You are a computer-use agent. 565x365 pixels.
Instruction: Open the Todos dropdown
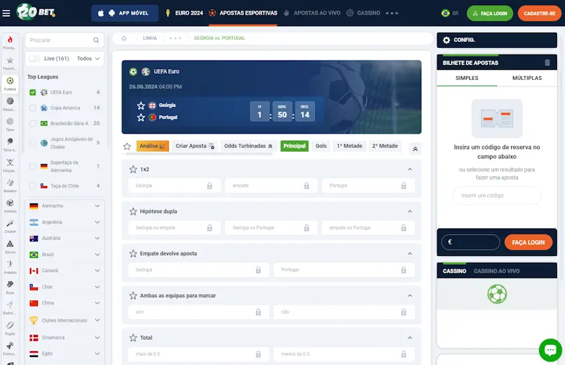[88, 59]
